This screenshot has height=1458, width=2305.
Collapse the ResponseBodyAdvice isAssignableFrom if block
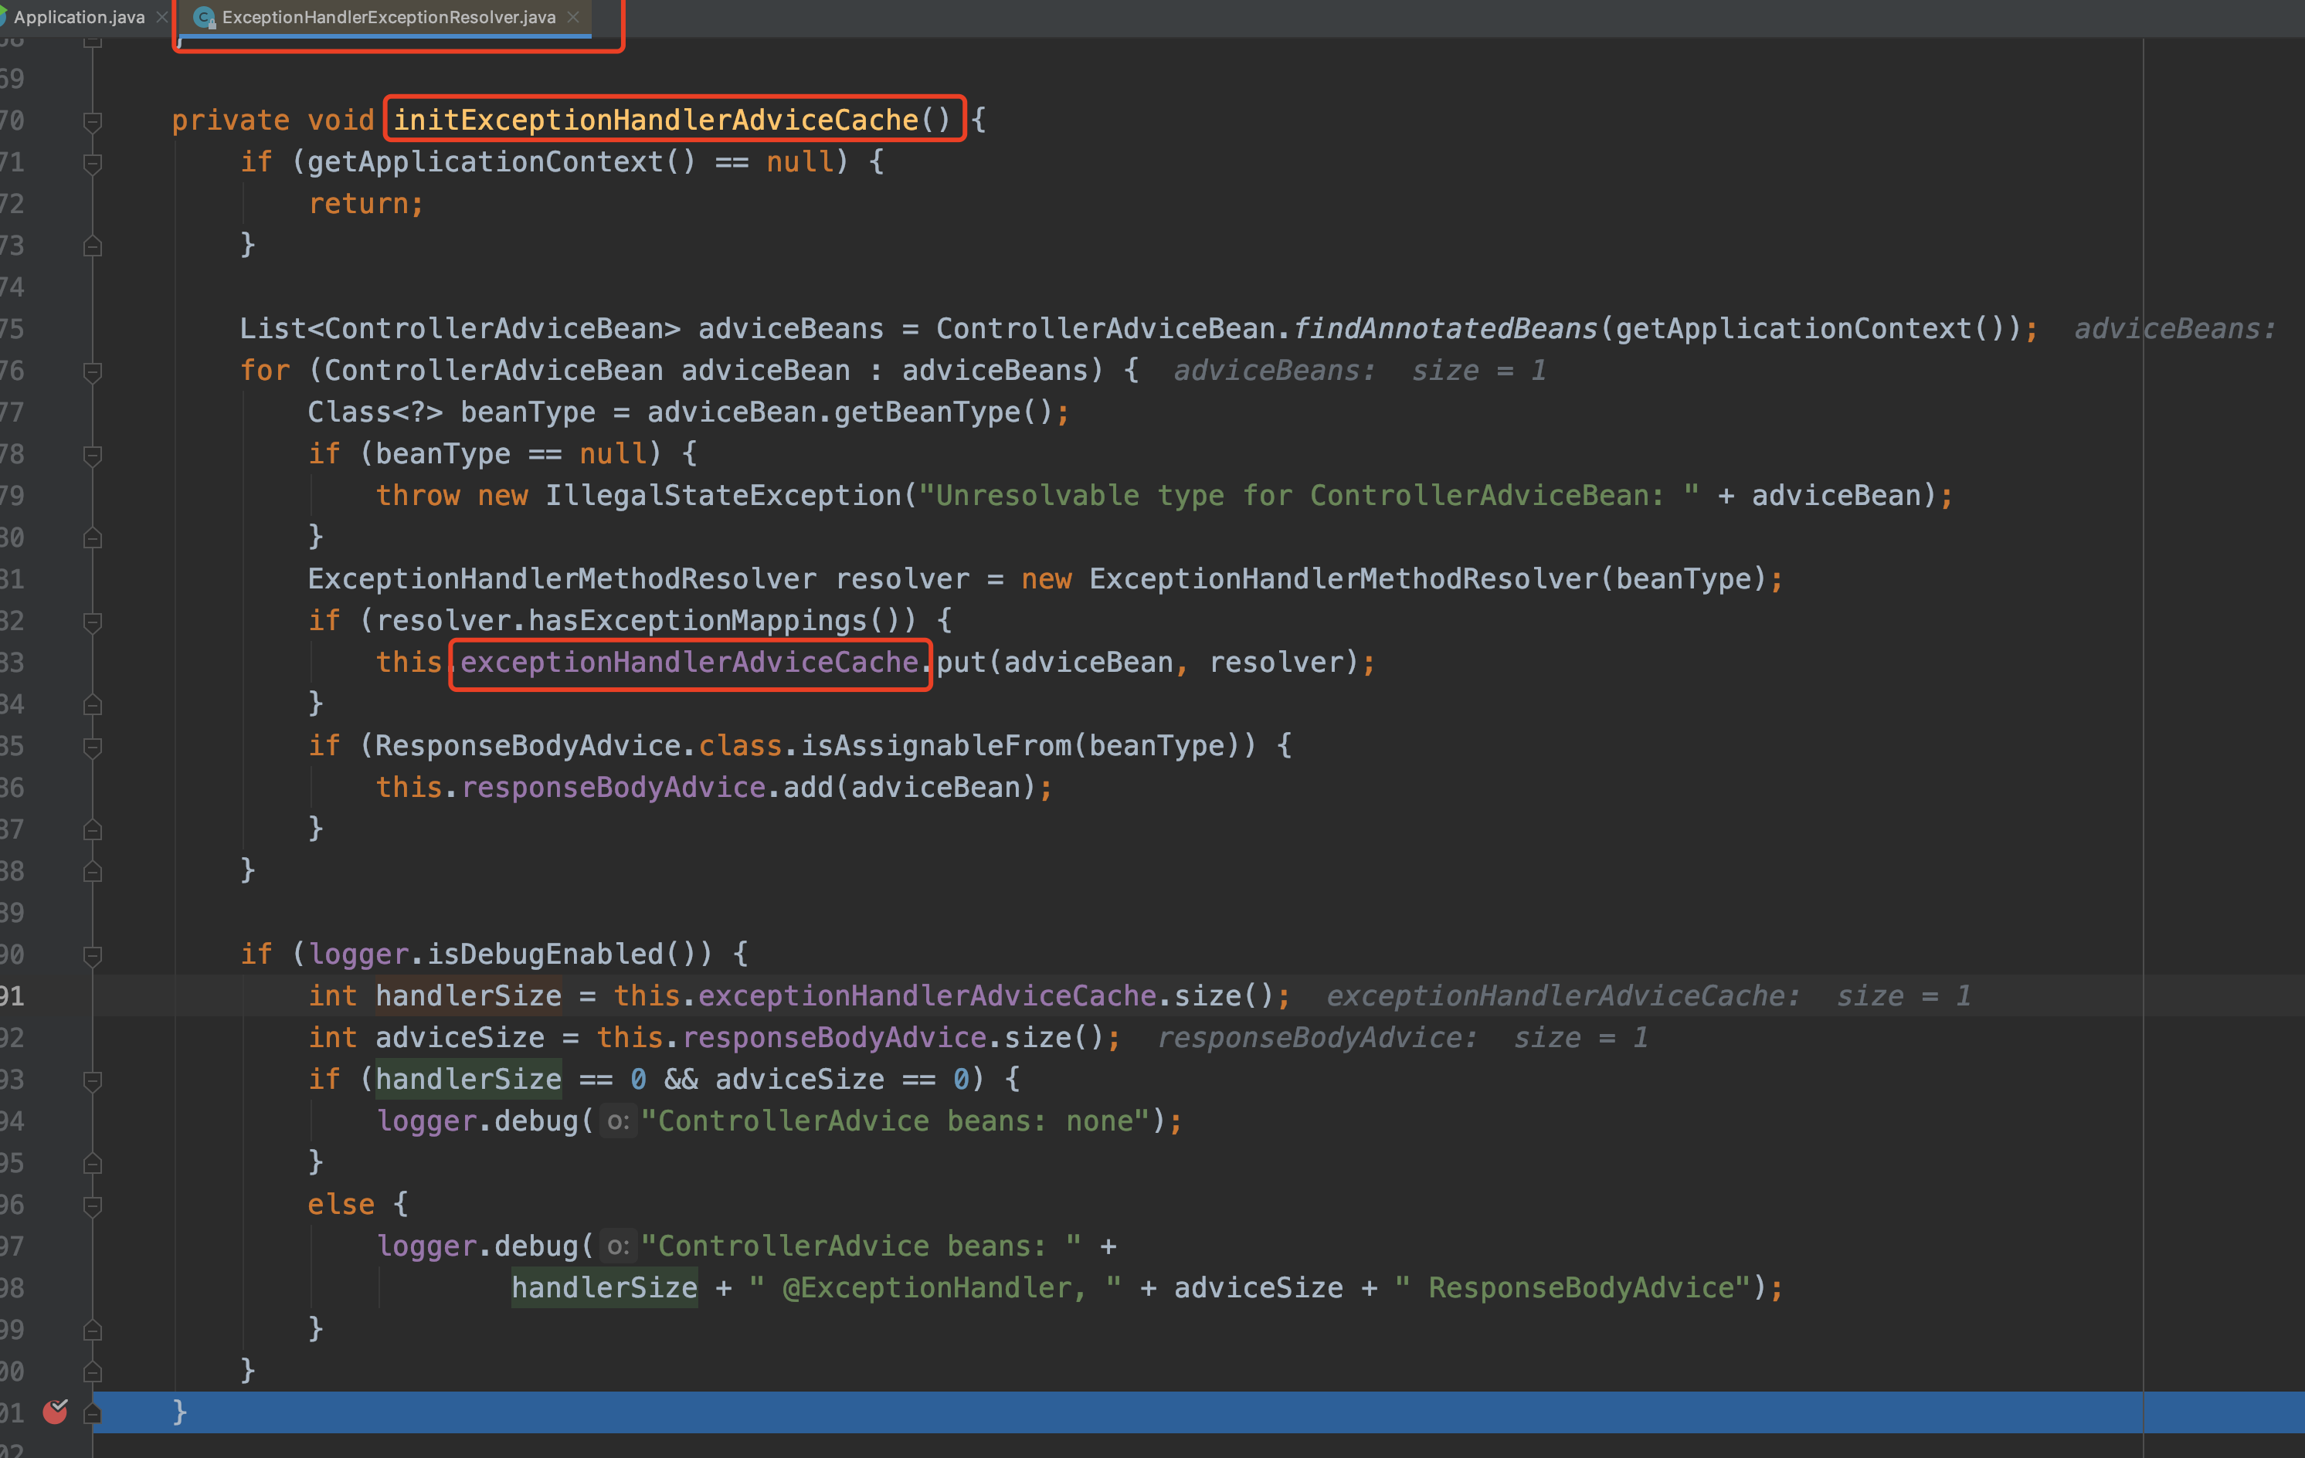coord(93,748)
